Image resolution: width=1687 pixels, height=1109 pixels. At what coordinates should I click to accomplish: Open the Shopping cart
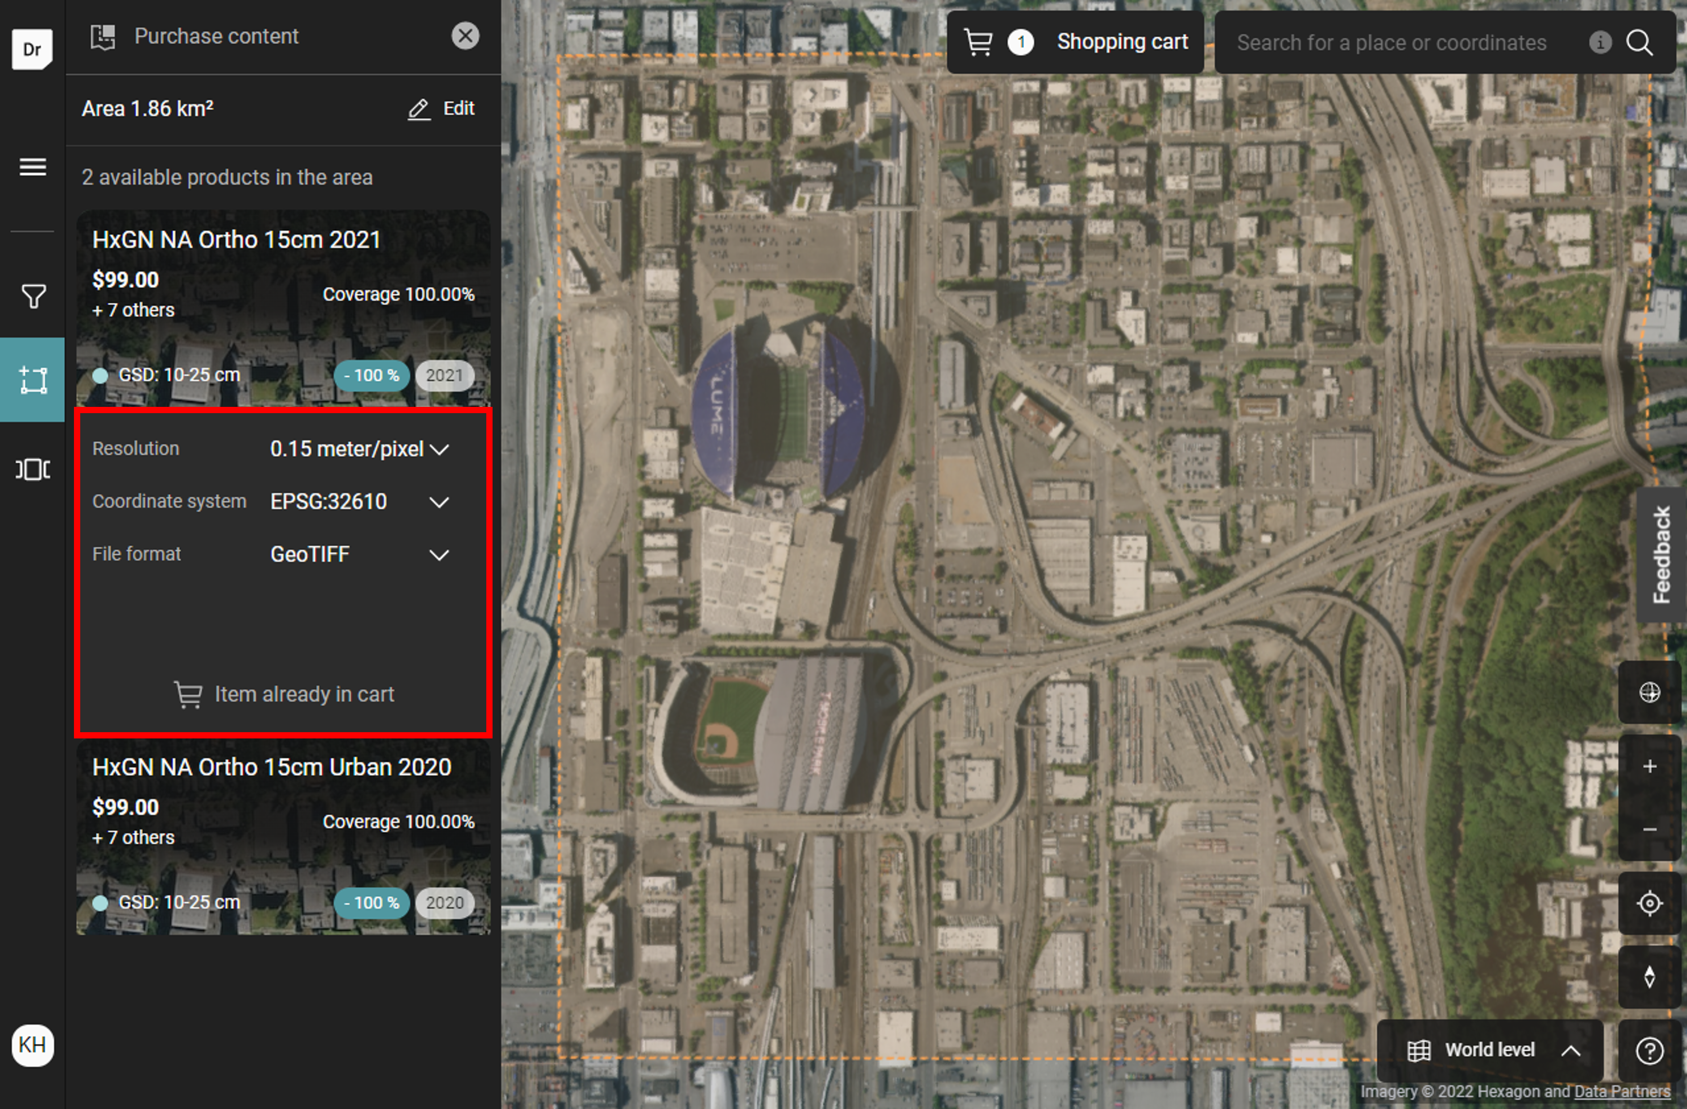pyautogui.click(x=1075, y=43)
